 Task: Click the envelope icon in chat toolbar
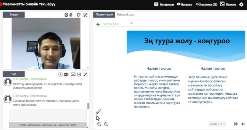(73, 74)
